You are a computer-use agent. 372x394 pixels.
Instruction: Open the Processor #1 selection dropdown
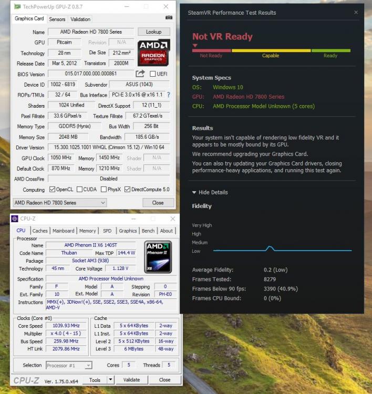pos(69,365)
